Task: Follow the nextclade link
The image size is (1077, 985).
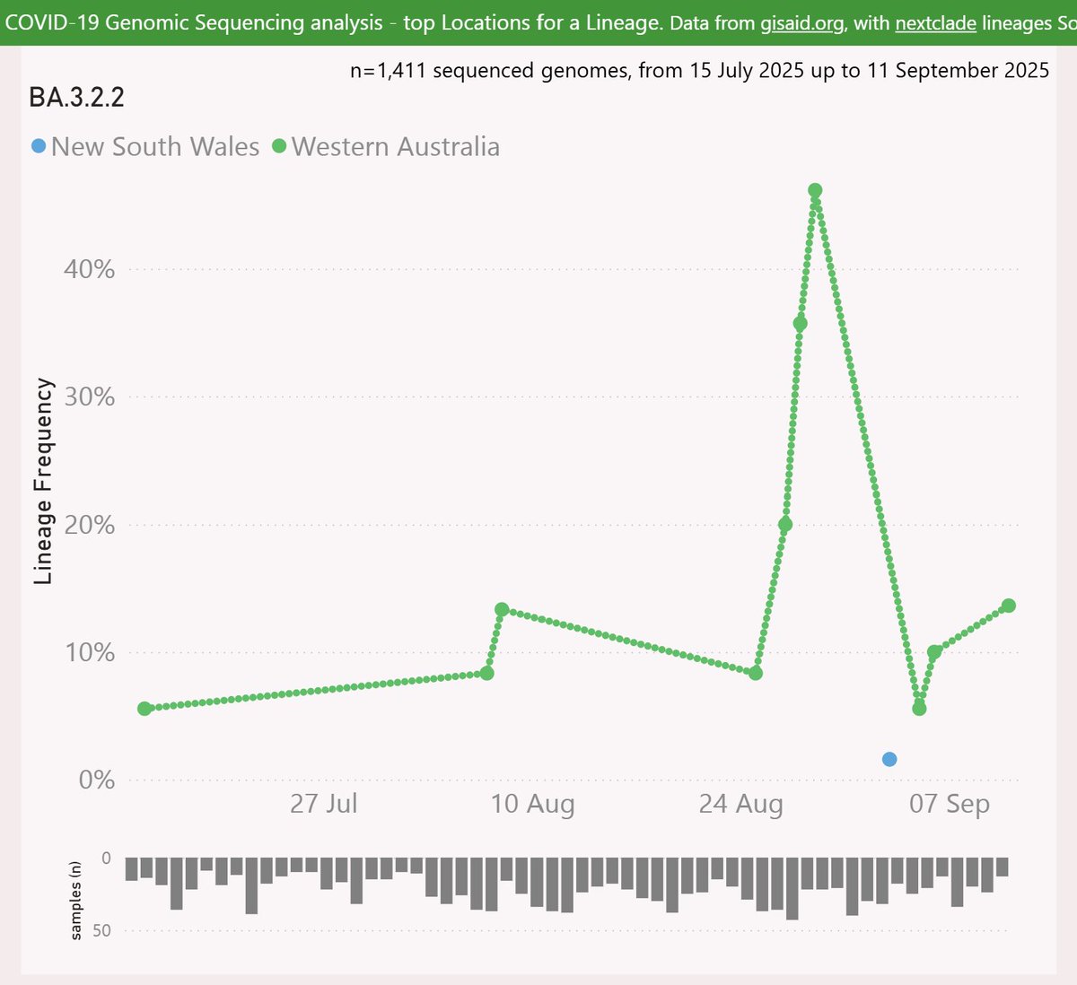Action: tap(934, 23)
